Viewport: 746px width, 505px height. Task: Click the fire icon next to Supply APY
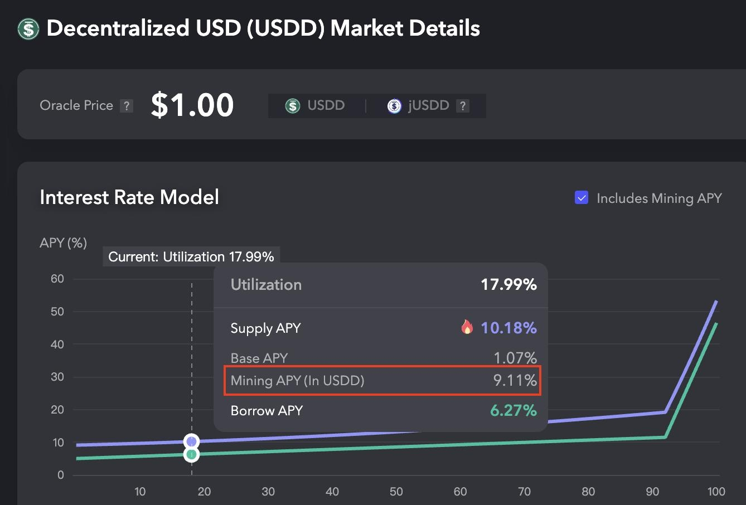(467, 327)
